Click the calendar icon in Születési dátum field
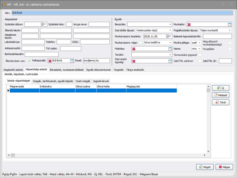Image resolution: width=237 pixels, height=178 pixels. coord(42,24)
